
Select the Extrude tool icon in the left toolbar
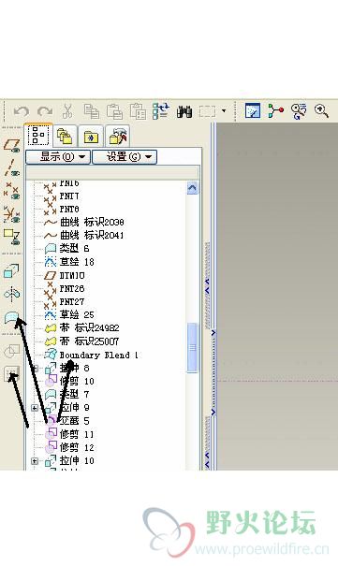click(11, 270)
